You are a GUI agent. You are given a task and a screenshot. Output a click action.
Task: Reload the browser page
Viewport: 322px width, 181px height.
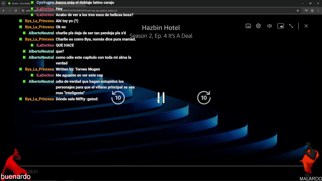coord(16,11)
